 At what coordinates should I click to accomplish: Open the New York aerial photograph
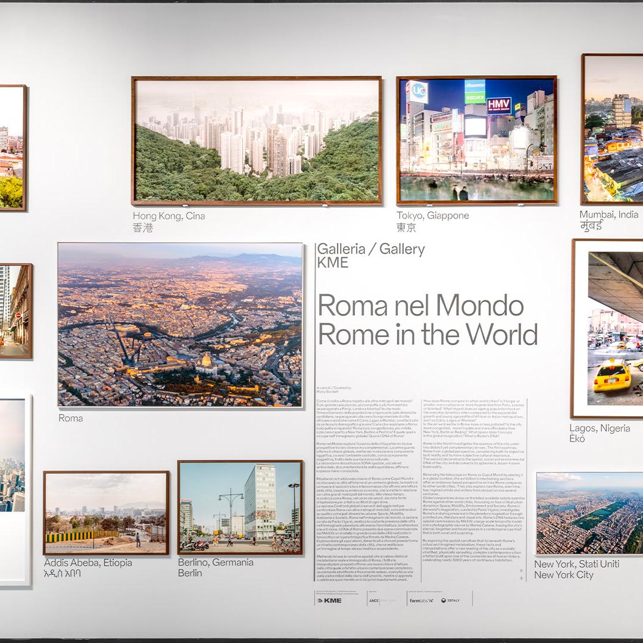pyautogui.click(x=589, y=513)
